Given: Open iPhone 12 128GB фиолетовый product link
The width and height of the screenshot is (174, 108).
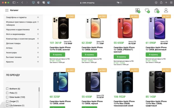Looking at the screenshot, I should click(x=156, y=49).
